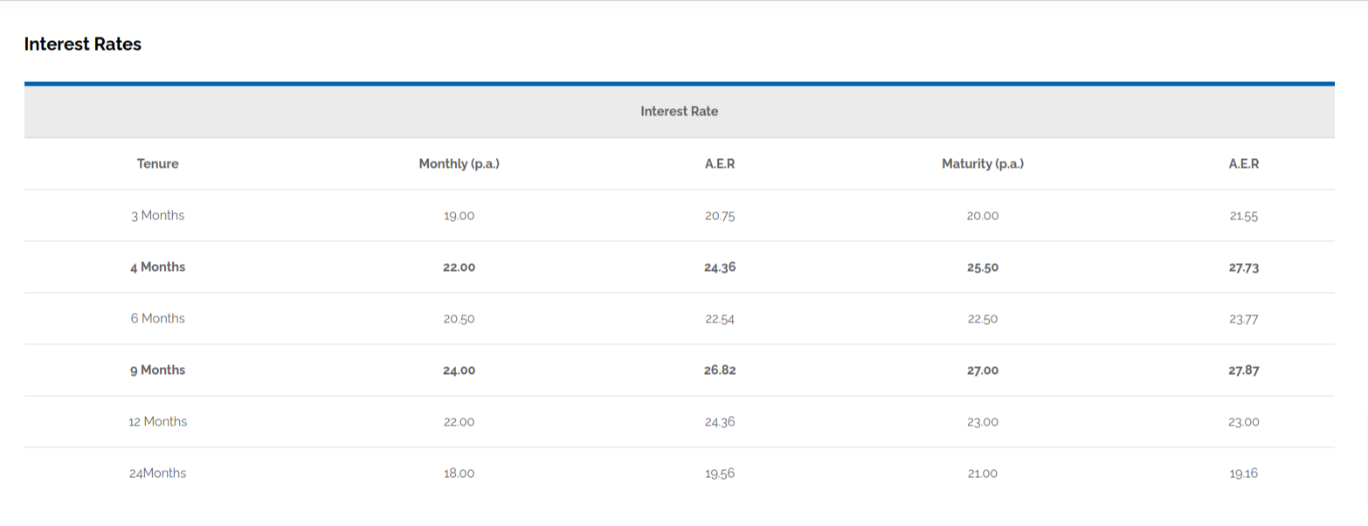Screen dimensions: 1368x526
Task: Click the 21.55 value in 3 Months row
Action: tap(1244, 216)
